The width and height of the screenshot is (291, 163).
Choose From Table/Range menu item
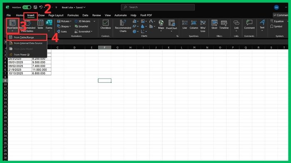(27, 37)
